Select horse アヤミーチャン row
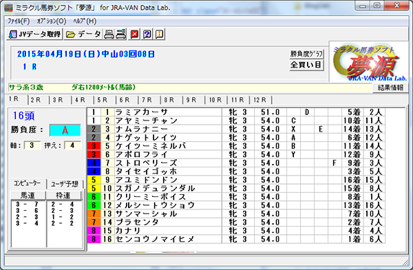 pyautogui.click(x=235, y=121)
